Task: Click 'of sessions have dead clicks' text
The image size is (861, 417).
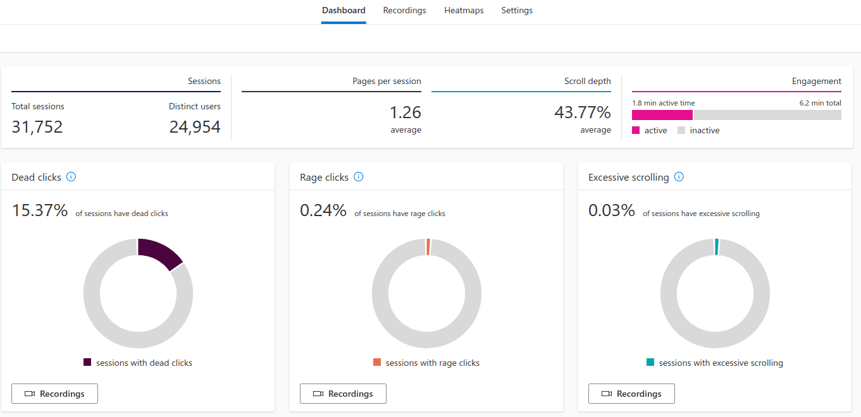Action: tap(122, 214)
